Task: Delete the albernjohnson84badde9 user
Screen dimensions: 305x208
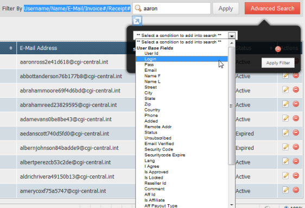Action: pos(296,147)
